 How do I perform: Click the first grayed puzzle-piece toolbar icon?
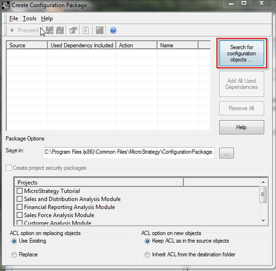(x=50, y=30)
